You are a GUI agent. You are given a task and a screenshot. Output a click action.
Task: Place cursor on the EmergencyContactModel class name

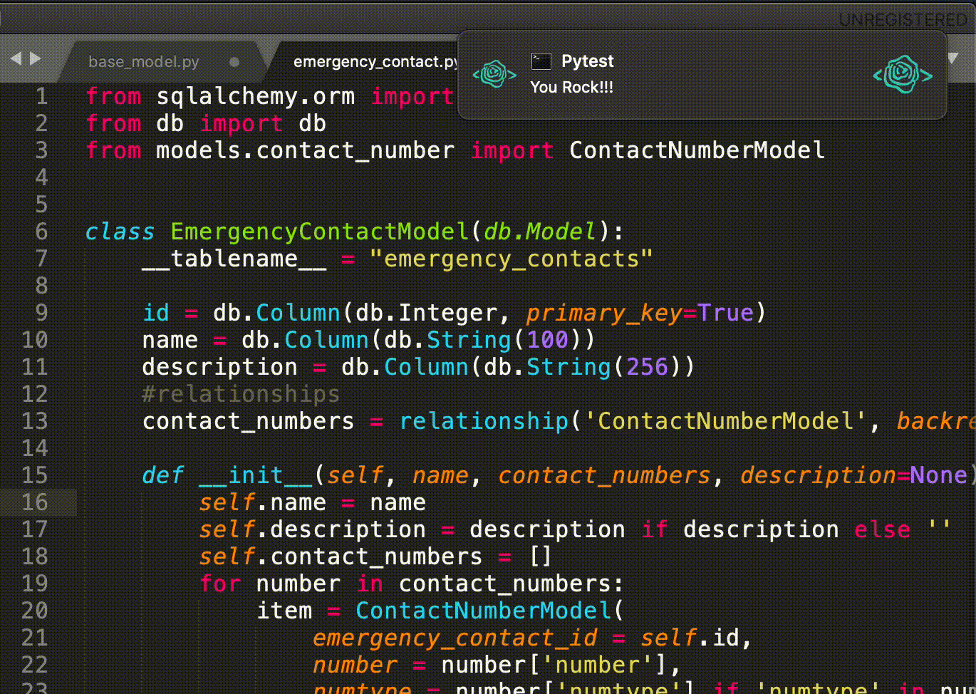click(x=319, y=232)
